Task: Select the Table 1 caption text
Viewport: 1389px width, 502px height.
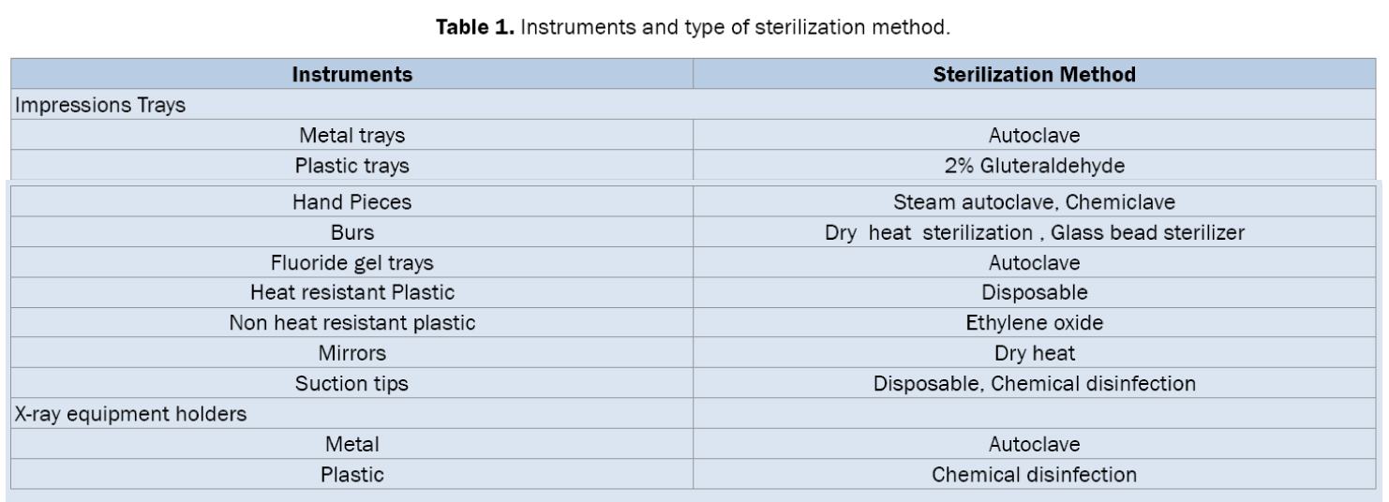Action: click(694, 27)
